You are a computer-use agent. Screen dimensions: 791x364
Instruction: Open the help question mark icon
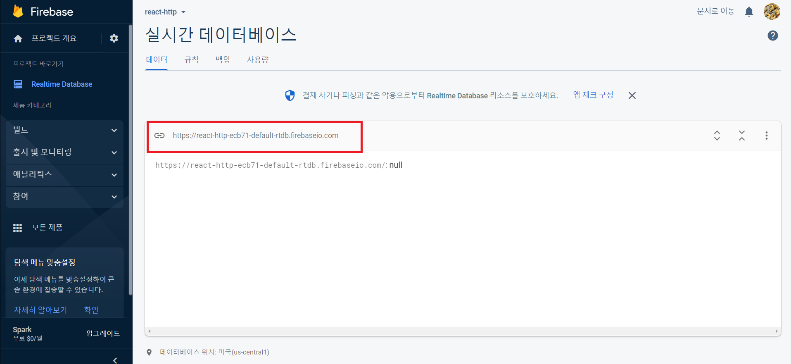(772, 36)
